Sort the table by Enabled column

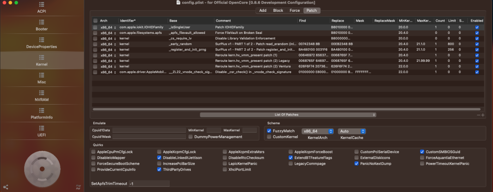click(477, 21)
